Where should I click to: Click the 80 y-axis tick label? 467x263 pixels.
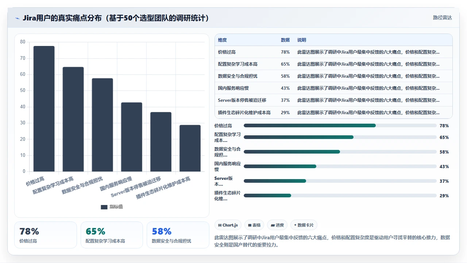23,42
